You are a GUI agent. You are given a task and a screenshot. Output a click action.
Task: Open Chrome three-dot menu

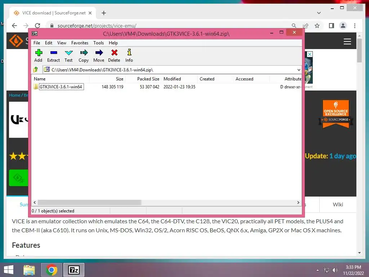(355, 26)
